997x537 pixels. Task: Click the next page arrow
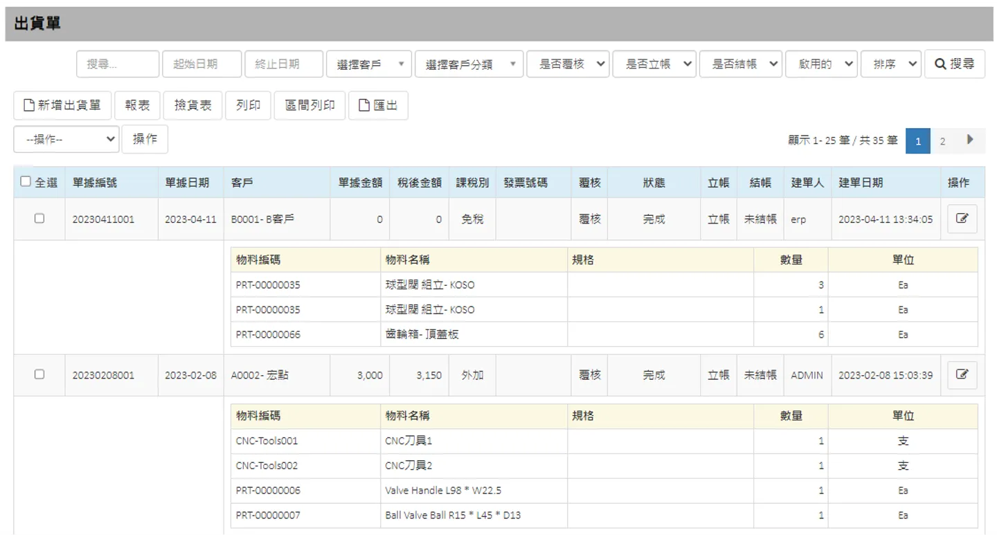(970, 140)
